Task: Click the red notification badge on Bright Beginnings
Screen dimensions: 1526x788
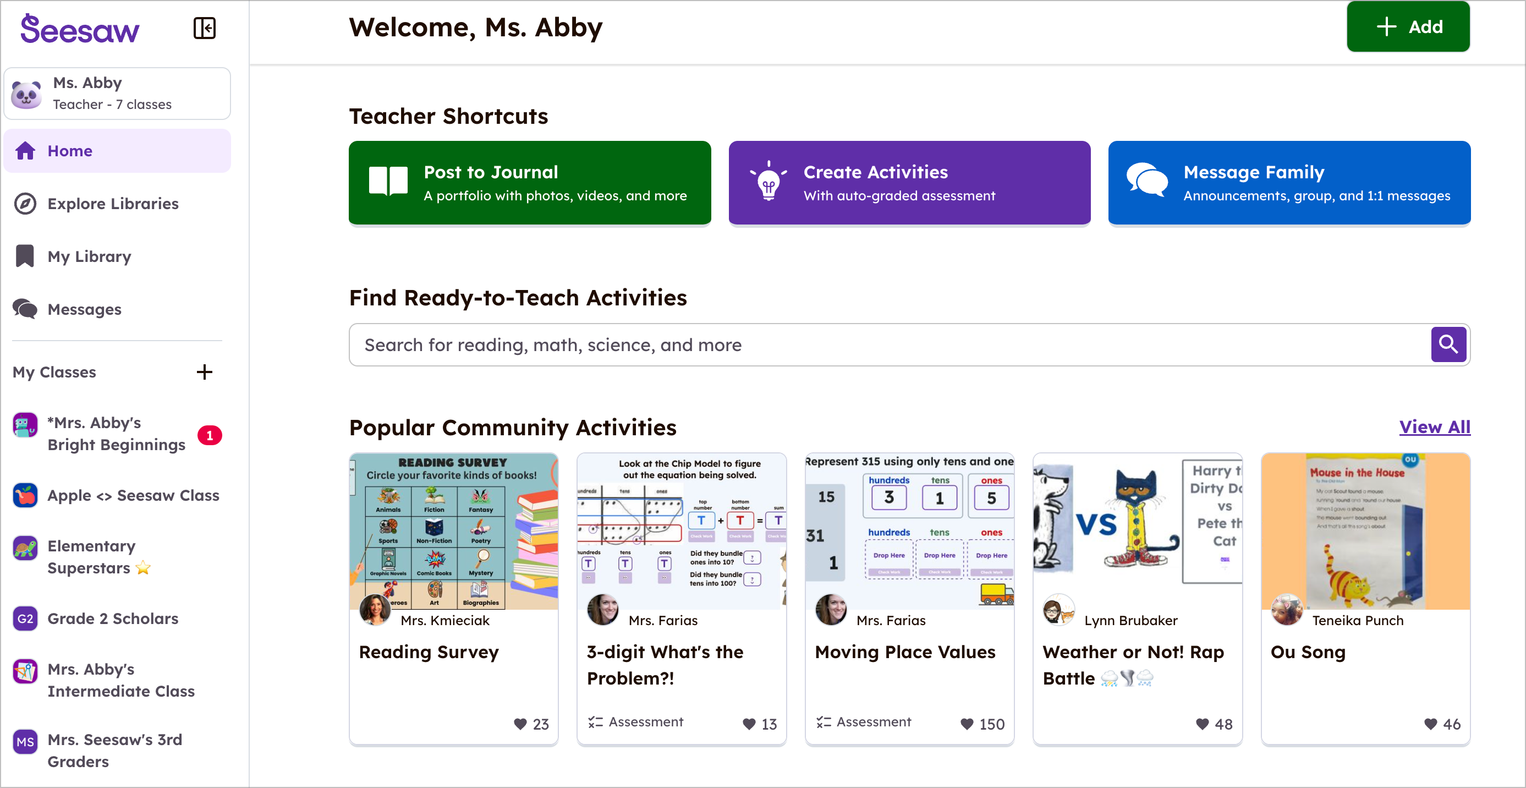Action: (209, 434)
